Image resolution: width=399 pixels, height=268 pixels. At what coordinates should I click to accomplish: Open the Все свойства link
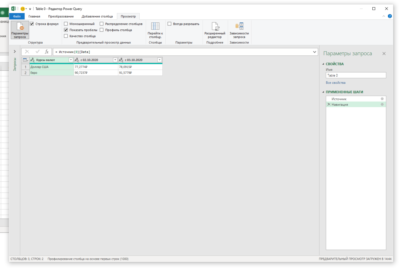pyautogui.click(x=336, y=83)
